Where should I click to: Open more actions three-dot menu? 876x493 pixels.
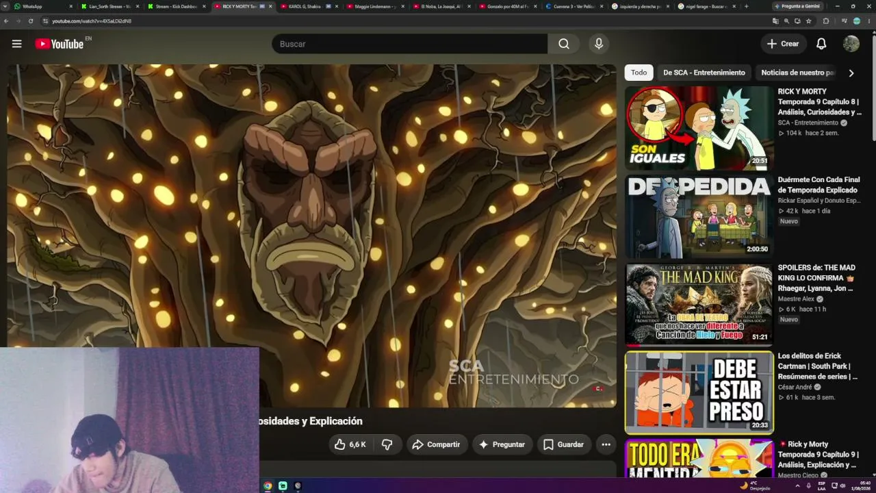[606, 444]
